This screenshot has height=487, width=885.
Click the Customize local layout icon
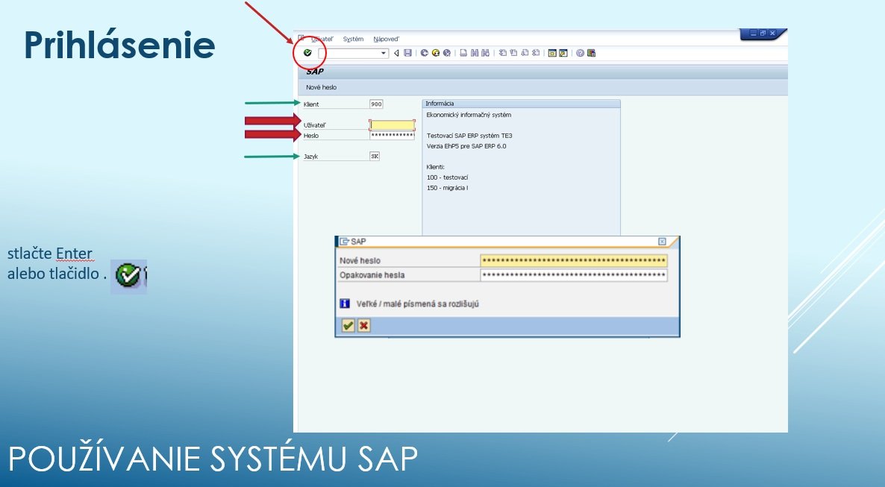591,53
